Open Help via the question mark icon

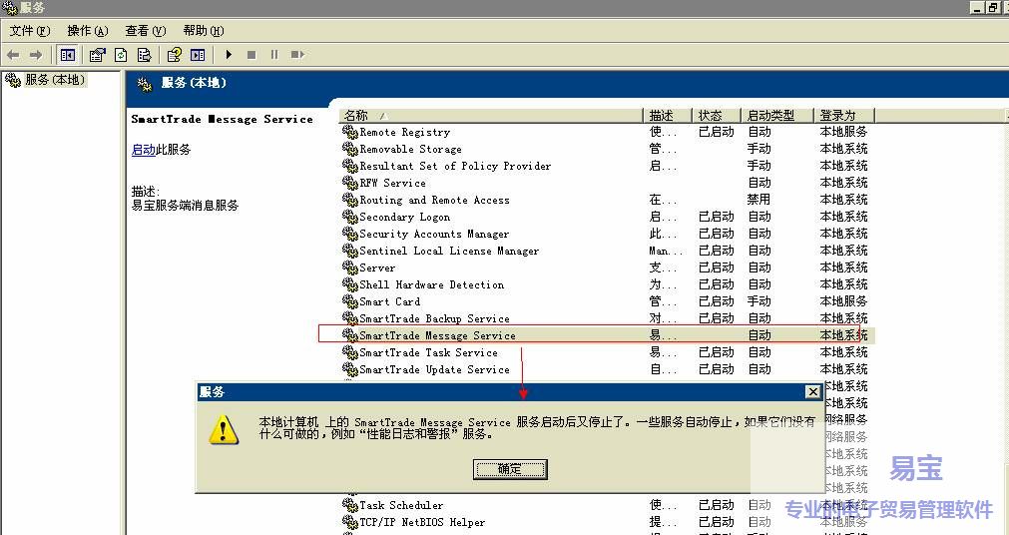(x=175, y=55)
